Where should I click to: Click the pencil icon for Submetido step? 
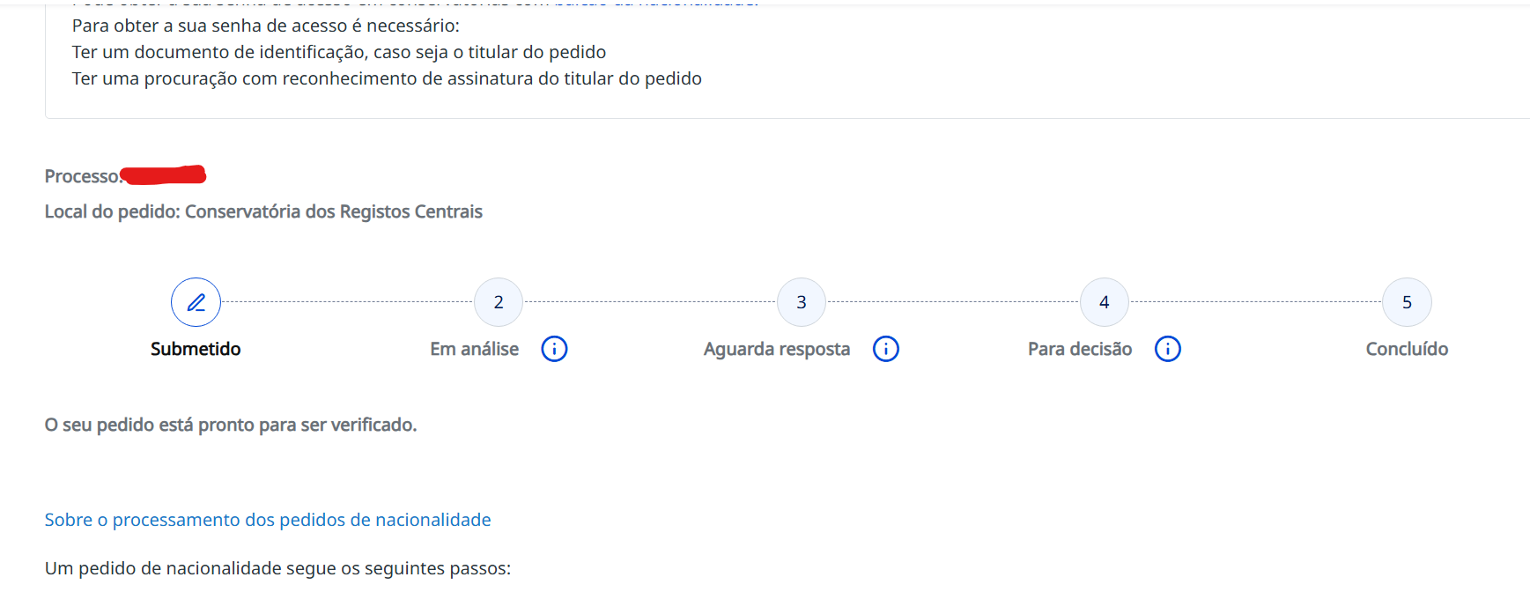pos(196,302)
